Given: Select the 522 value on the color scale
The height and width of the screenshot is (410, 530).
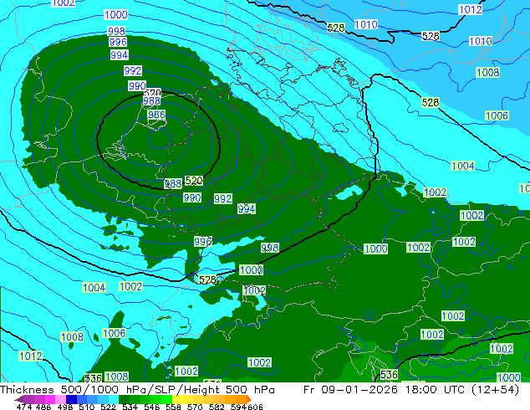Looking at the screenshot, I should point(108,407).
